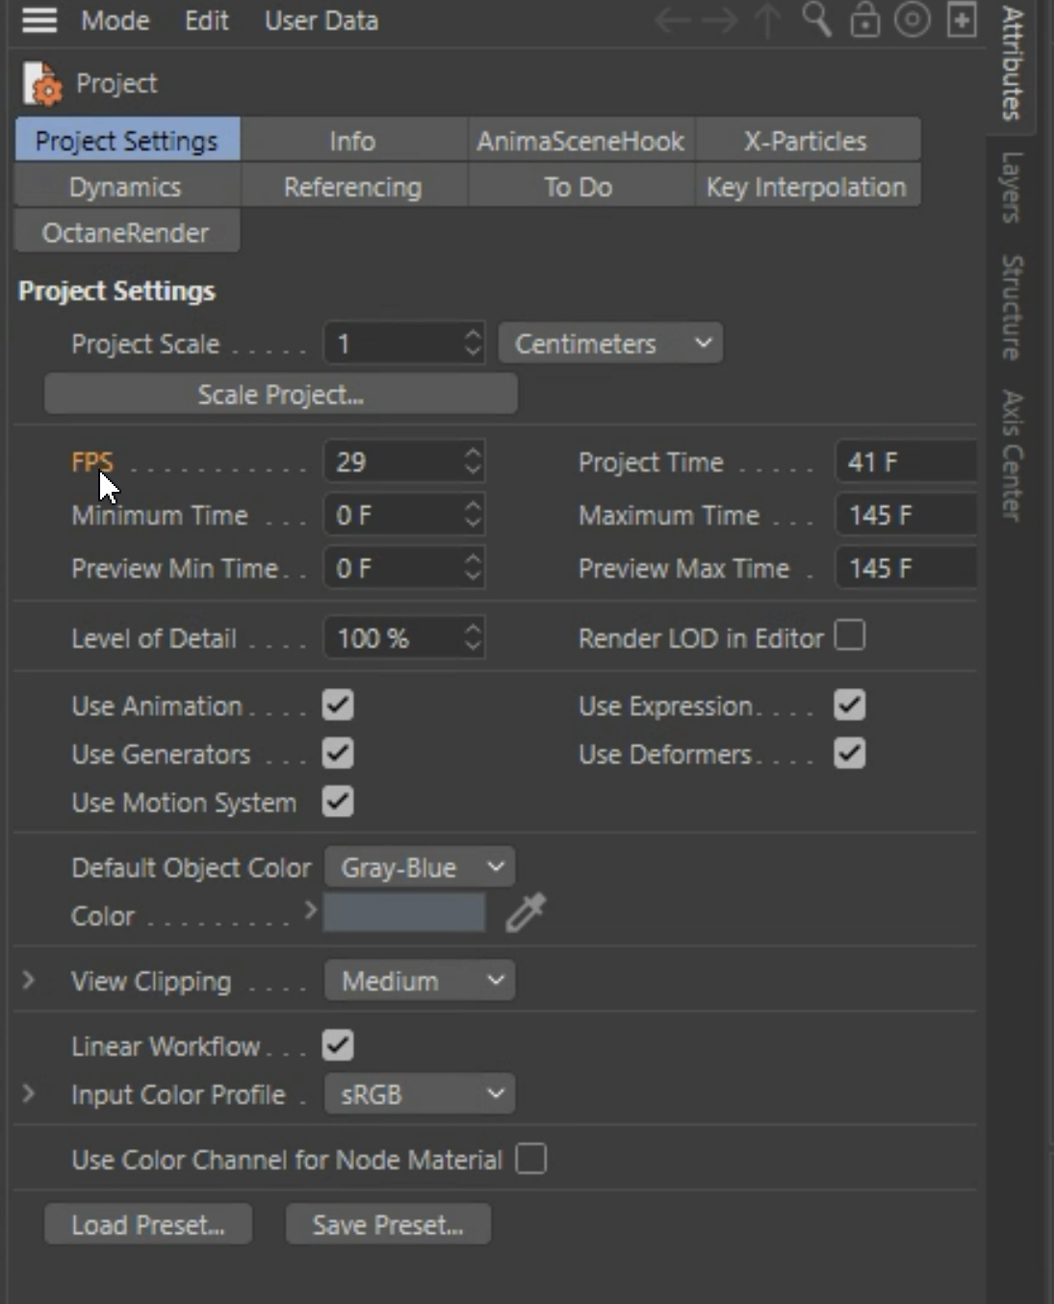Open the OctaneRender tab

125,233
